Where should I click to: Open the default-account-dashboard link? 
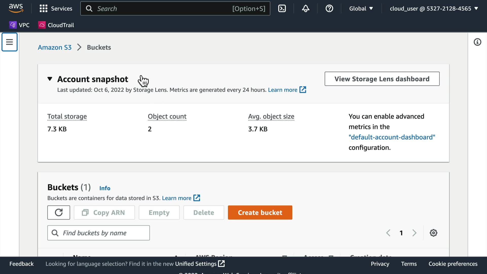pyautogui.click(x=392, y=137)
